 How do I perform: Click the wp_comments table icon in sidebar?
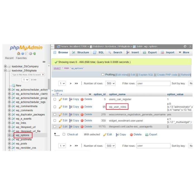[13, 110]
